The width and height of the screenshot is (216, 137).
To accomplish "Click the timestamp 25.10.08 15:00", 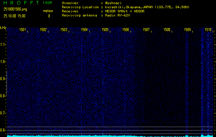I will point(14,16).
